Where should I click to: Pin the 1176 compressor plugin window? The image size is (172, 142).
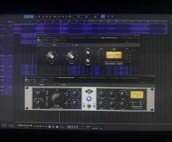coord(135,35)
